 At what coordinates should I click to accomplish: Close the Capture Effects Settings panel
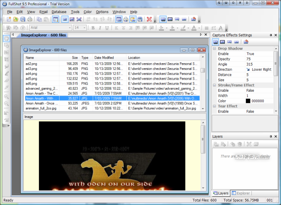(x=276, y=35)
